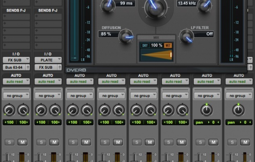This screenshot has height=162, width=255.
Task: Solo the fourth channel strip
Action: (105, 142)
